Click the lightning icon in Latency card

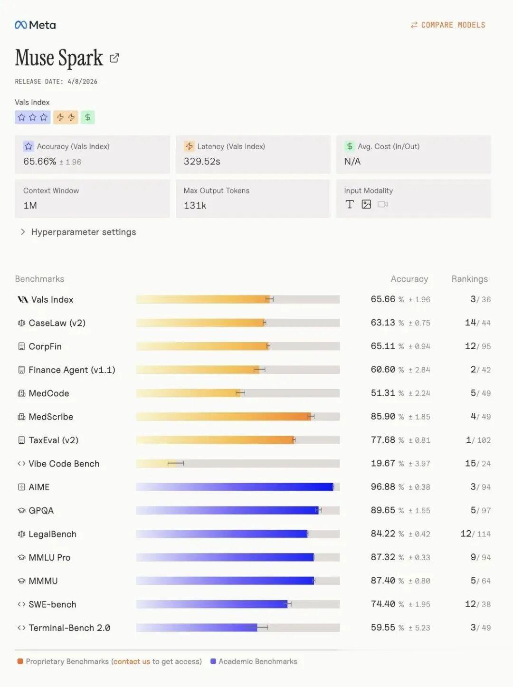coord(189,146)
